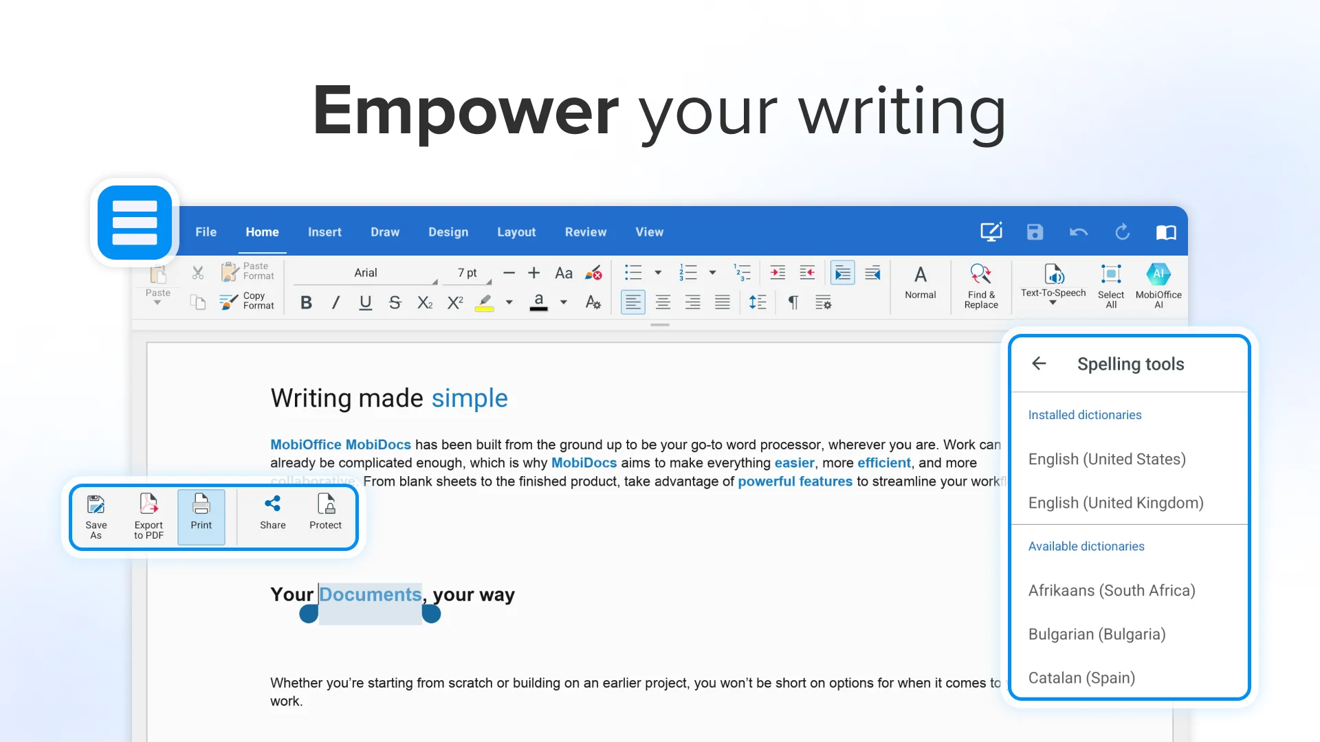Open Find & Replace

981,286
